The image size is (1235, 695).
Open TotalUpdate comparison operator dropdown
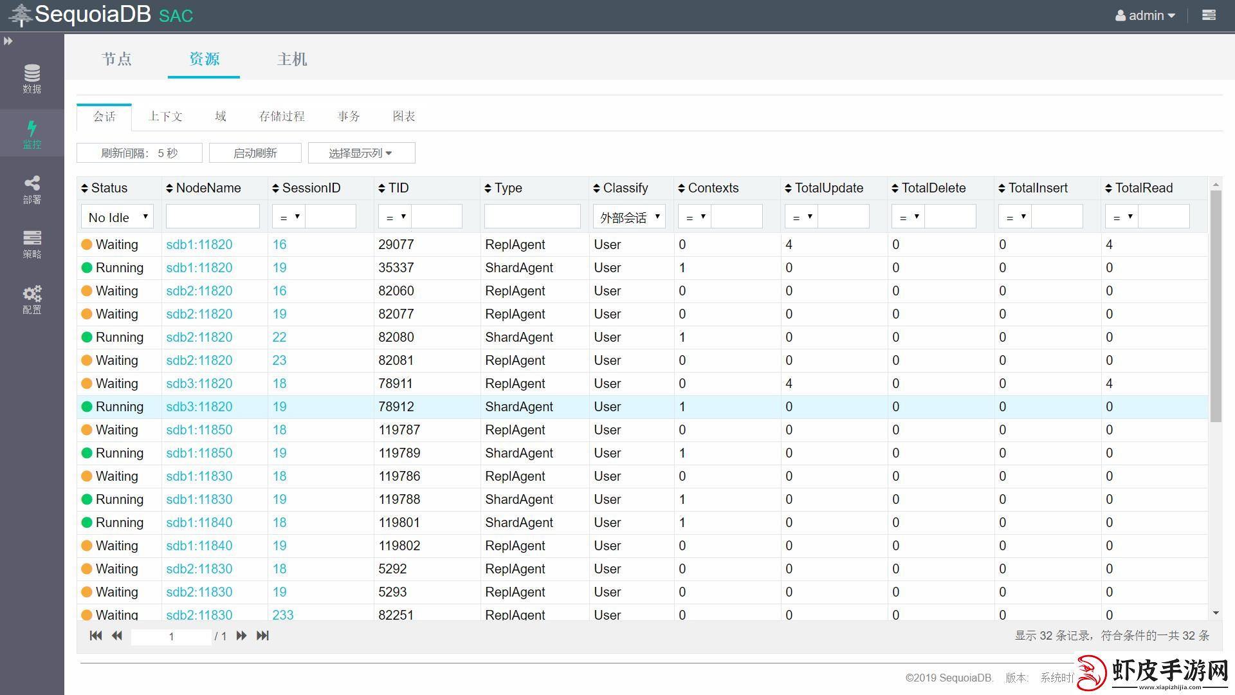pos(801,217)
